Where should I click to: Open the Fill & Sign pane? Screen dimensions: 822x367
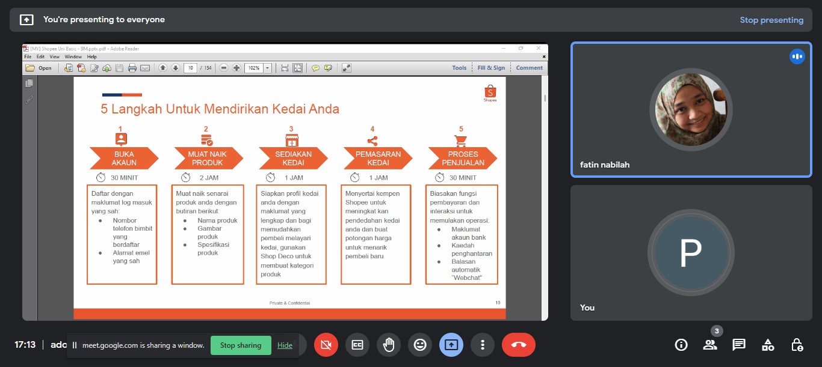click(491, 68)
